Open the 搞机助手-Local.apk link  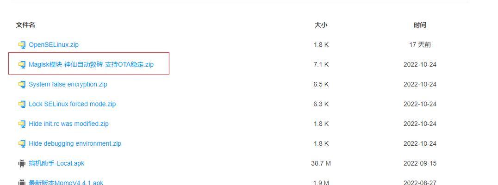56,163
